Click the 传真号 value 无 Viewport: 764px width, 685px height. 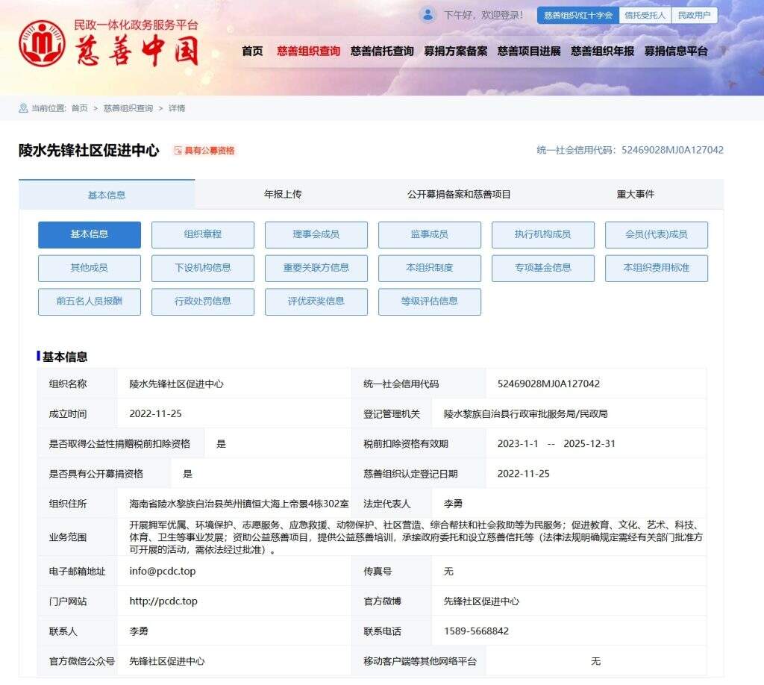pos(448,571)
